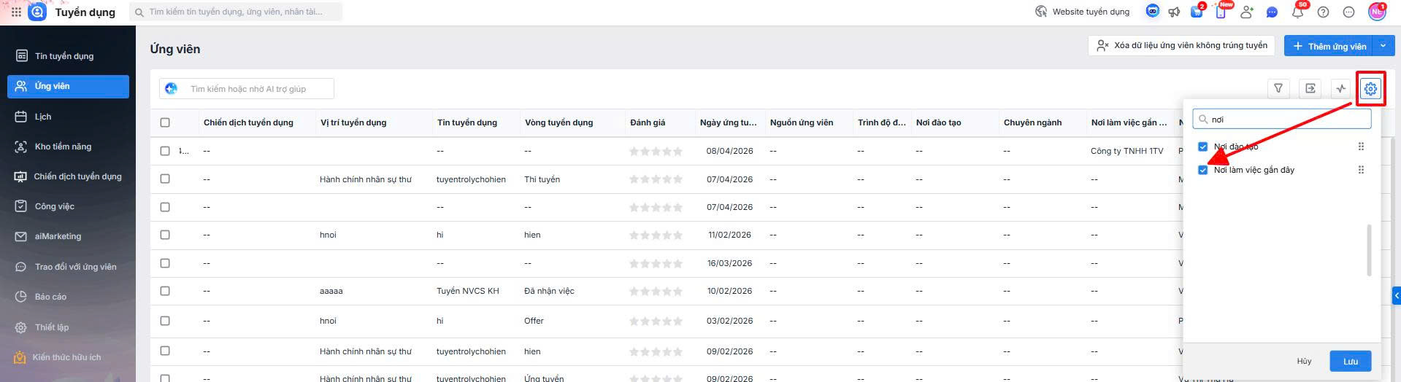Go to "Kho tiềm năng" in sidebar
This screenshot has width=1401, height=382.
tap(63, 147)
